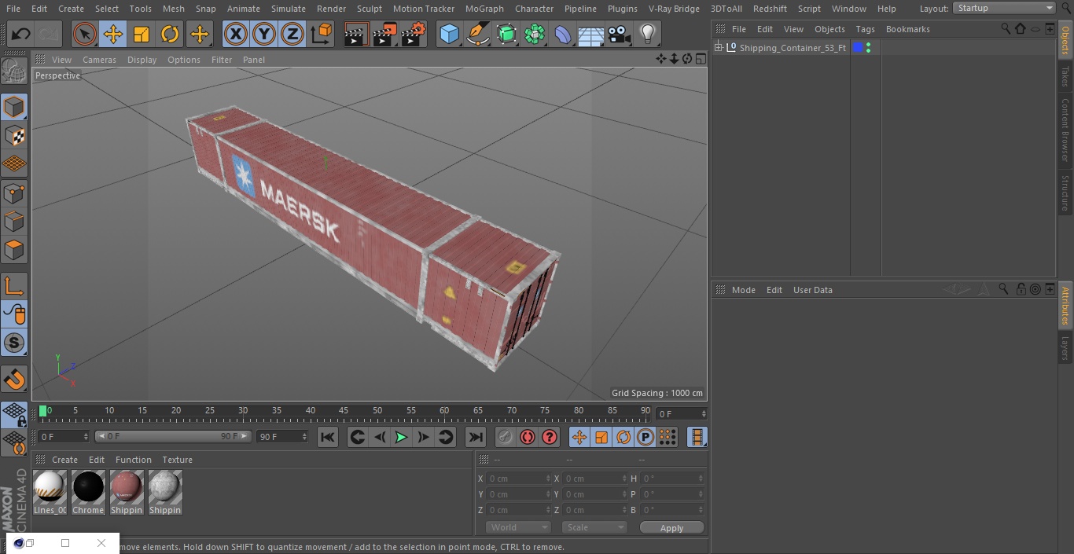Go to start of animation

[328, 437]
